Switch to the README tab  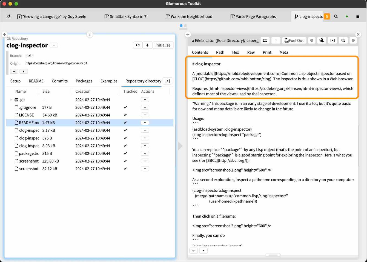36,81
